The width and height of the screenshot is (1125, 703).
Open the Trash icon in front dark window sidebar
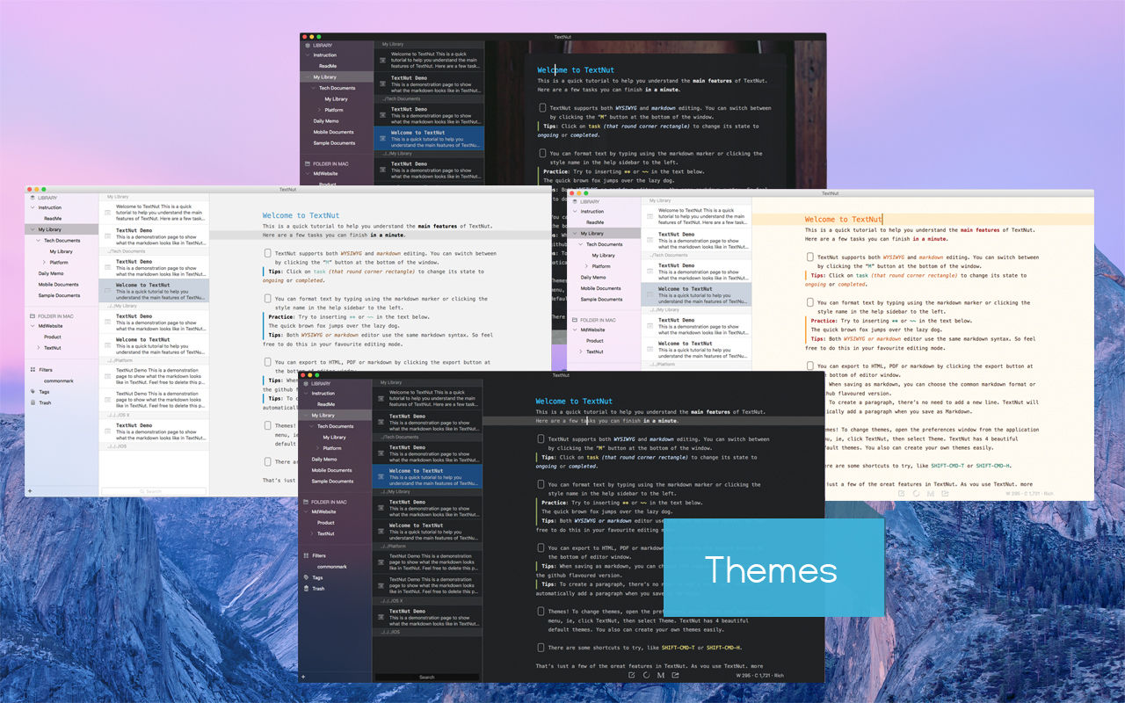(x=306, y=588)
